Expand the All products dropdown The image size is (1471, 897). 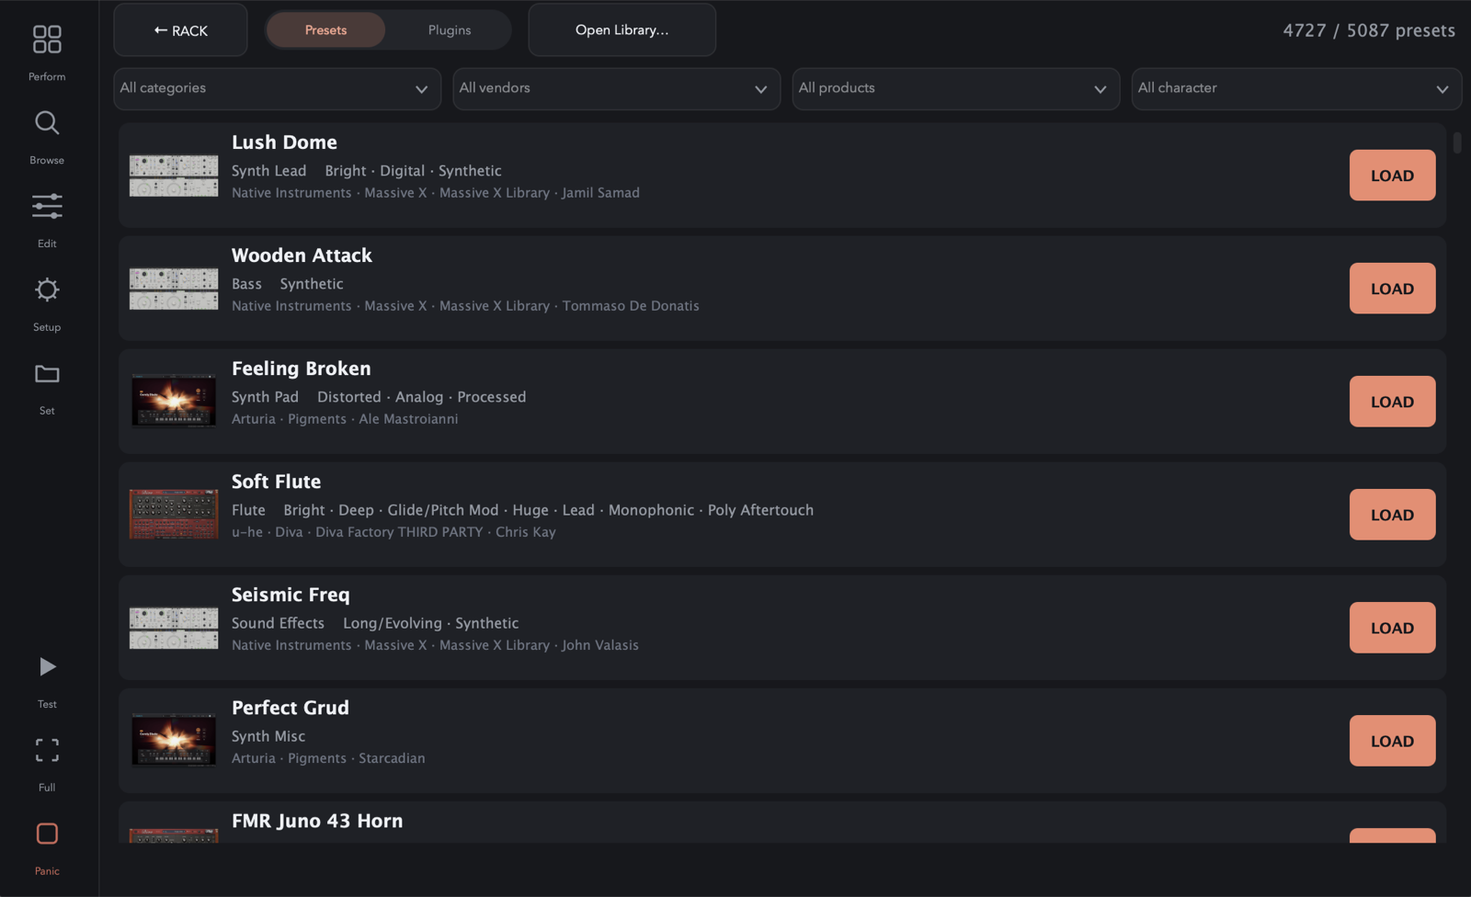[x=956, y=88]
